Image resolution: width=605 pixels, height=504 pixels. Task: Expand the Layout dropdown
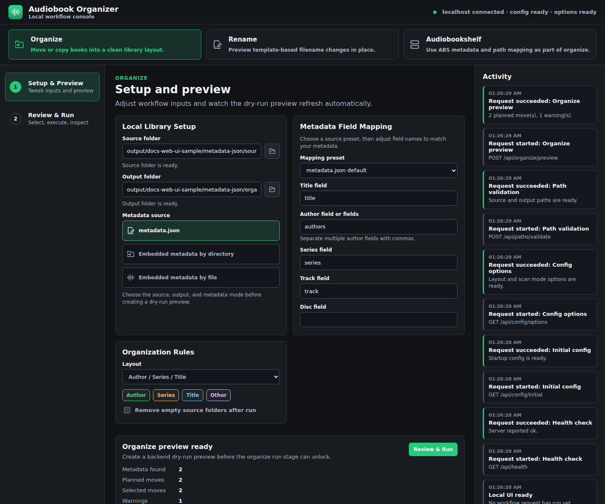click(x=201, y=377)
